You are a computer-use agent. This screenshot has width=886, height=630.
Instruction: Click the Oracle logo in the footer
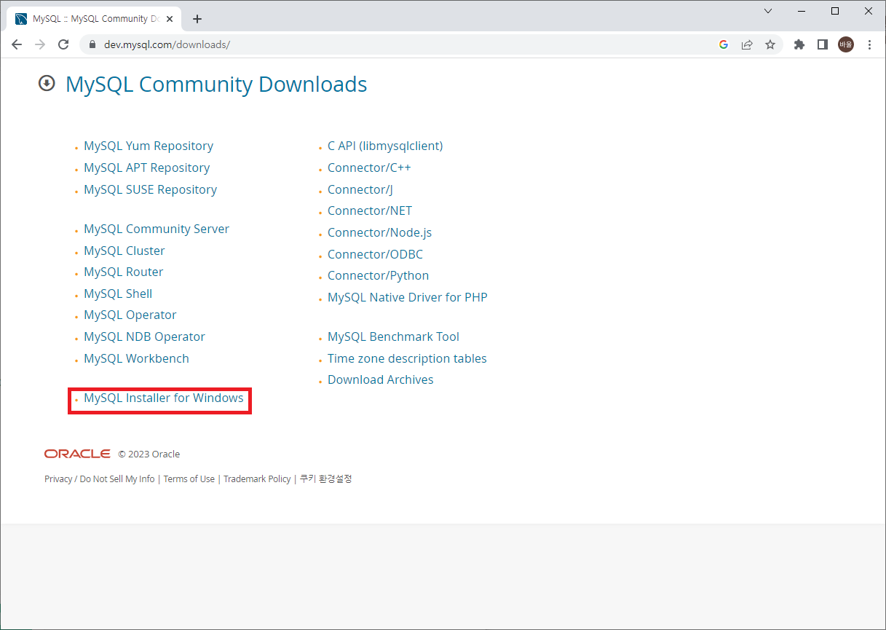77,454
